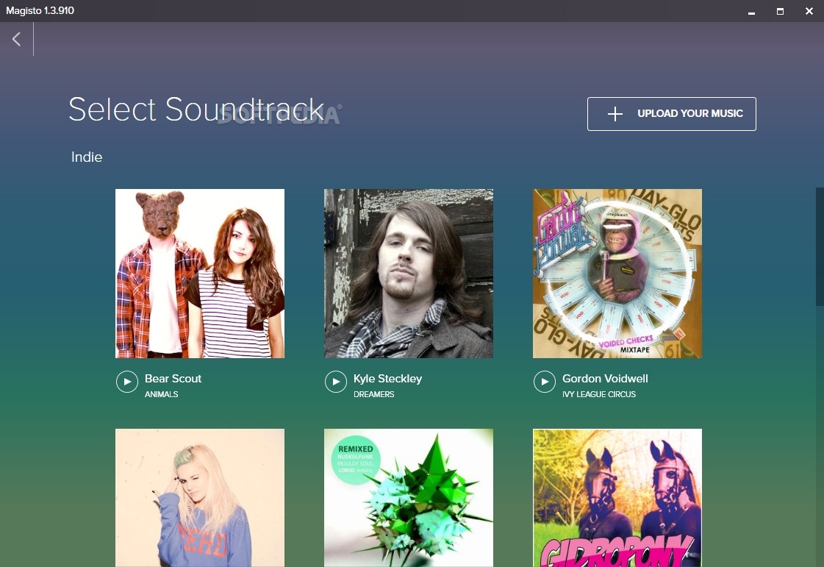The width and height of the screenshot is (824, 567).
Task: Click the IVY LEAGUE CIRCUS song title
Action: click(x=599, y=394)
